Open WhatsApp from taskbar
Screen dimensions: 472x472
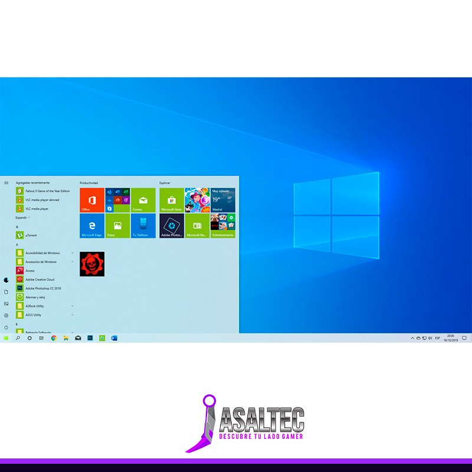[x=102, y=338]
